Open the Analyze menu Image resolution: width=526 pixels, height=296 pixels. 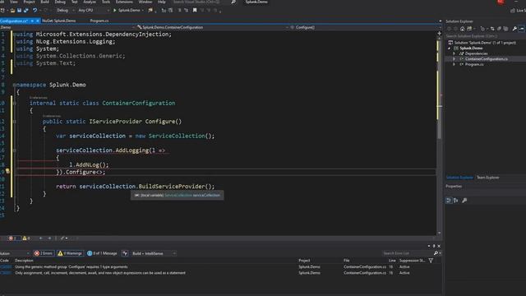coord(90,2)
